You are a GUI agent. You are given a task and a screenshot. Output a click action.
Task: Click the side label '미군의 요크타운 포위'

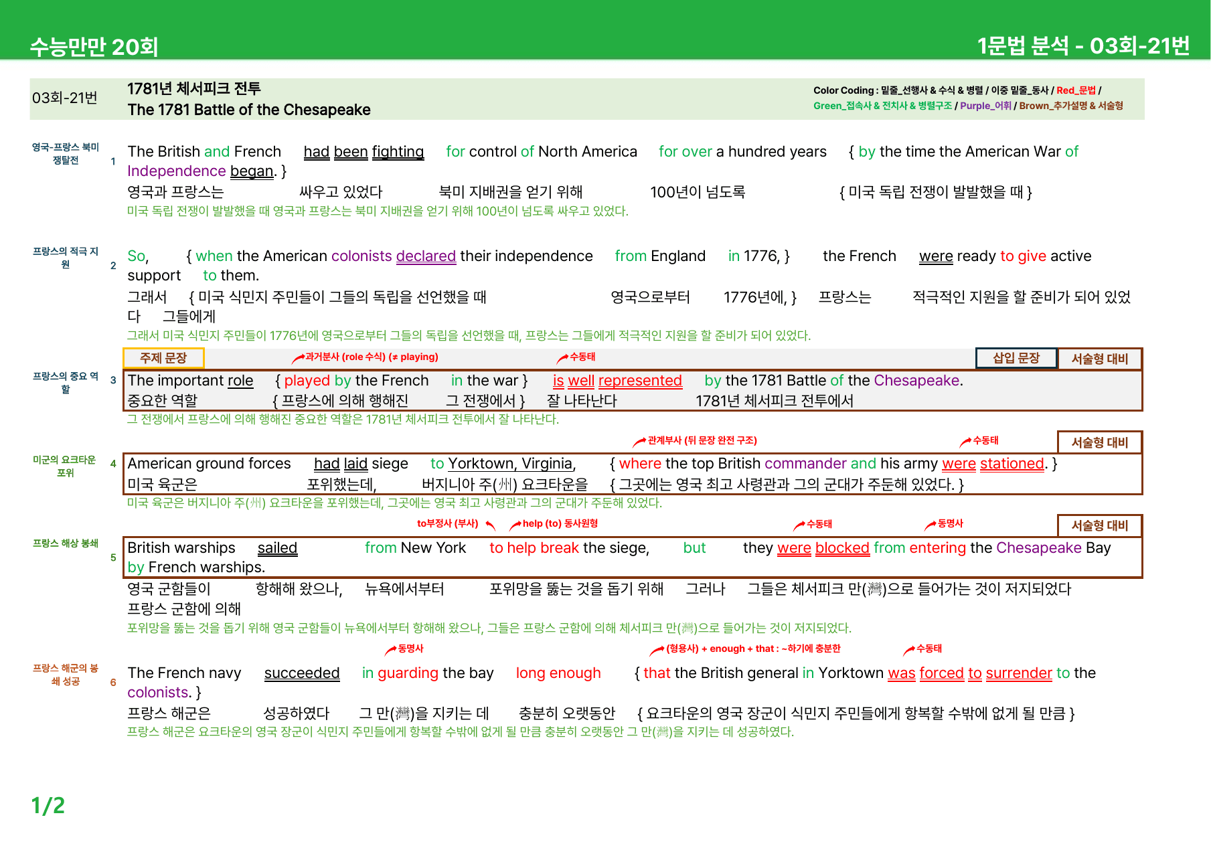[x=65, y=466]
